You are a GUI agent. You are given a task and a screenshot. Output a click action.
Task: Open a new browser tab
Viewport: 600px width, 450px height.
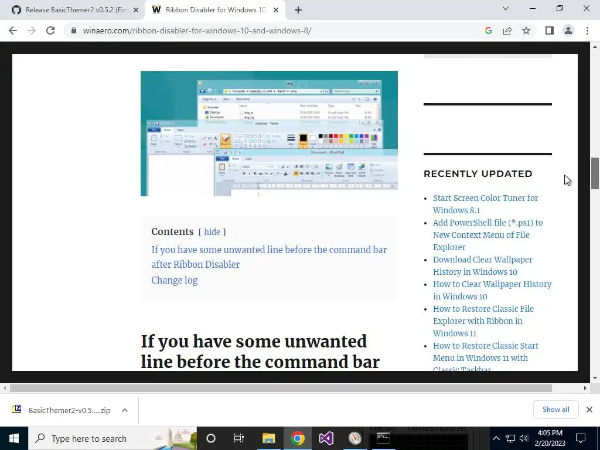(x=298, y=10)
